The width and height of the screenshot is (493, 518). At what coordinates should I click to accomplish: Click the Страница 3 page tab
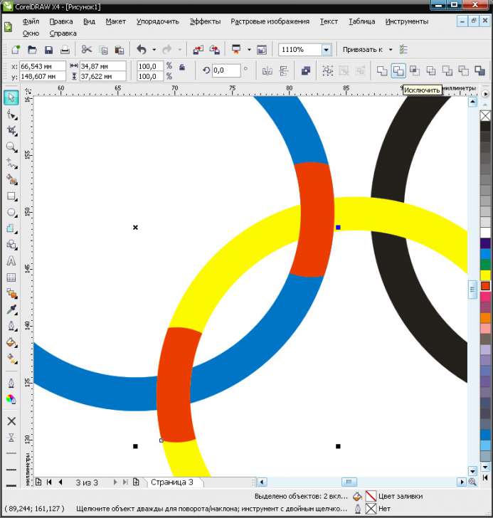(171, 482)
